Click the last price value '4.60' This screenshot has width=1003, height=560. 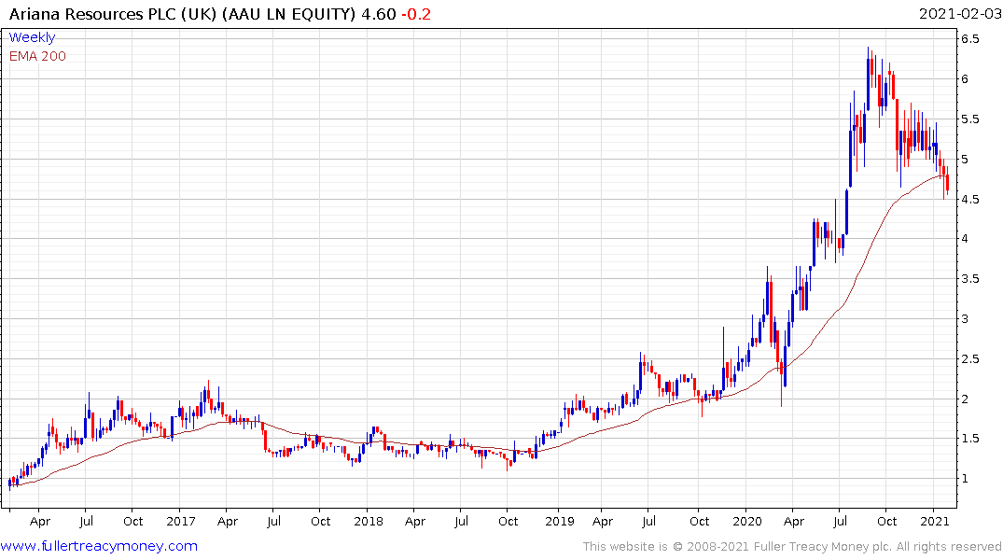click(x=379, y=14)
